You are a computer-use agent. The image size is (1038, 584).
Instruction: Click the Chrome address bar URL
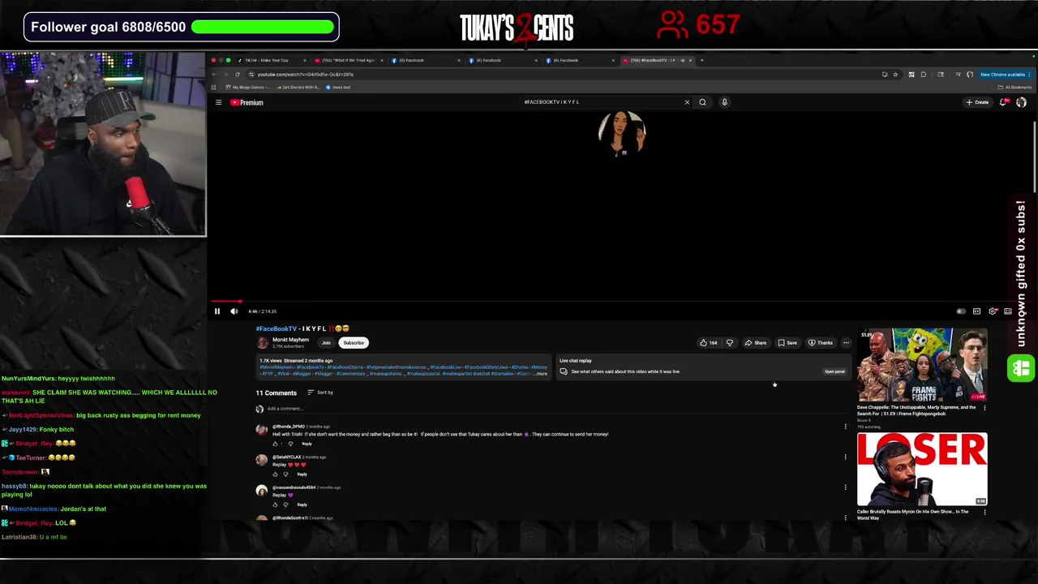(x=305, y=75)
